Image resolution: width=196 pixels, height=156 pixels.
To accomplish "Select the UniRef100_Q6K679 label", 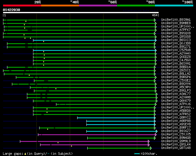I will click(x=176, y=101).
